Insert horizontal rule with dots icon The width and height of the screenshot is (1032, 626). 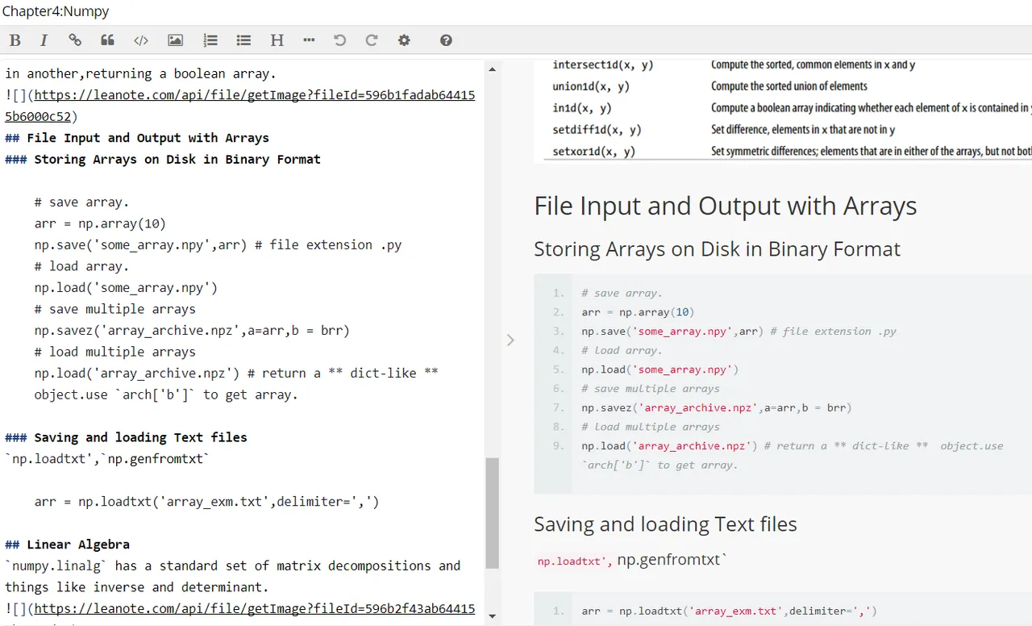(310, 40)
